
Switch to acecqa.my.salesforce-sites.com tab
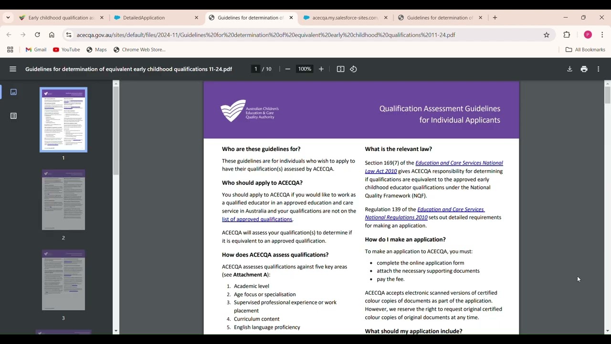[345, 18]
